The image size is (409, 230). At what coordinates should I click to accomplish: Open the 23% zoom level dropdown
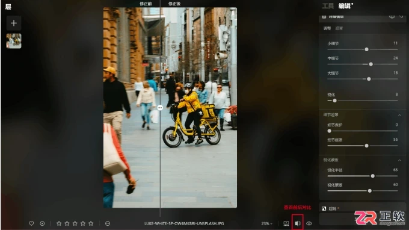pos(266,224)
